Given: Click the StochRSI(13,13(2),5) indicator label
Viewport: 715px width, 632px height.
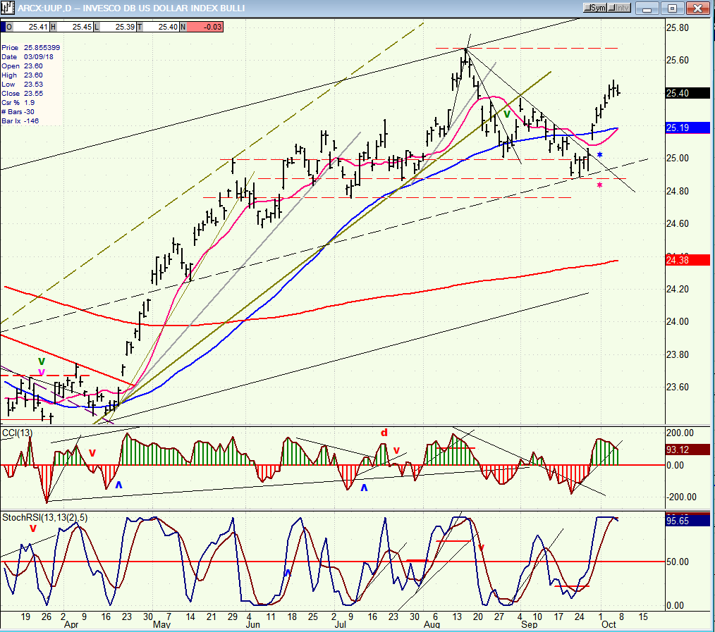Looking at the screenshot, I should coord(44,518).
